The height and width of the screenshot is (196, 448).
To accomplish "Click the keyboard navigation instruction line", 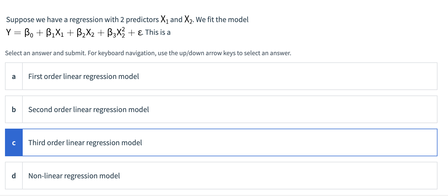I will click(148, 53).
